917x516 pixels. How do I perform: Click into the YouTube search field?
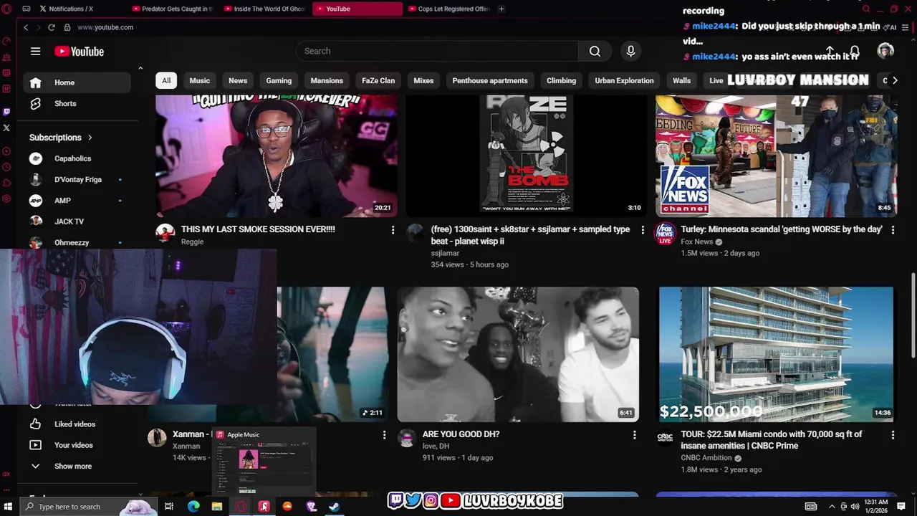click(437, 51)
